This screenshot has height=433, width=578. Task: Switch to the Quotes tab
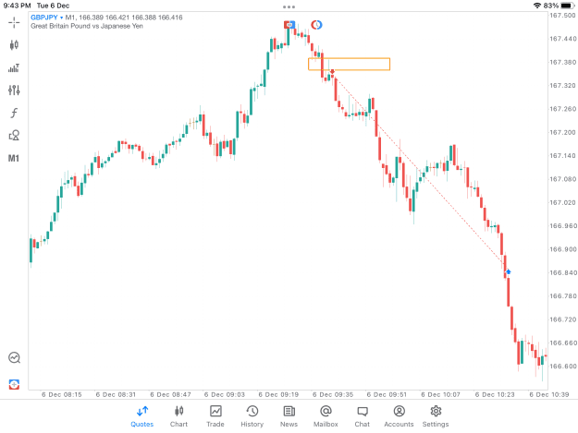point(141,416)
